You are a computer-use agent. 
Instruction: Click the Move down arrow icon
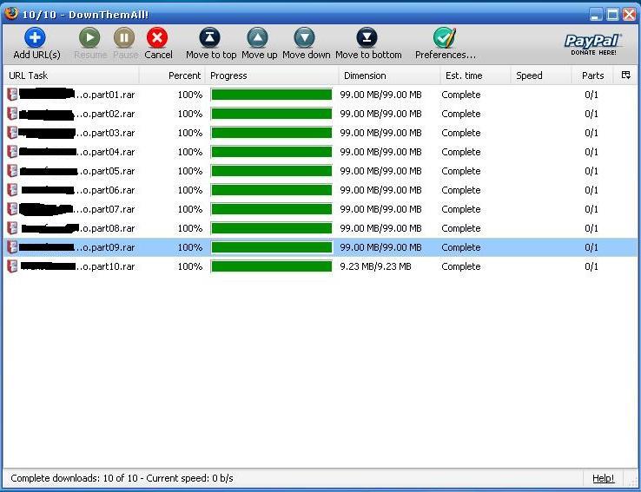coord(305,38)
